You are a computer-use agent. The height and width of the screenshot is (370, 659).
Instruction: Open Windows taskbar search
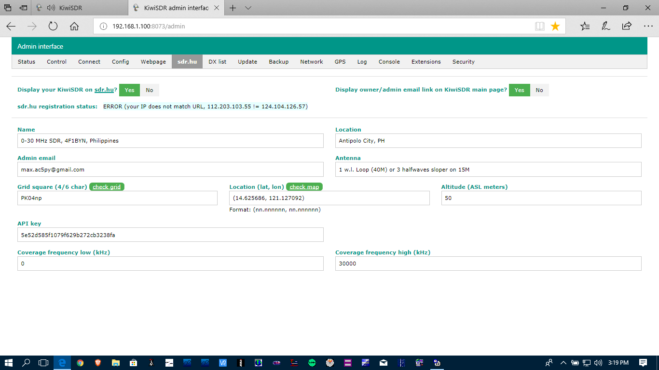[x=27, y=363]
